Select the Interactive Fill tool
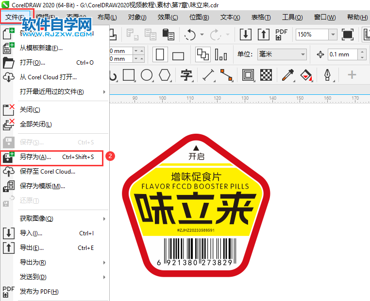The image size is (370, 301). 306,75
